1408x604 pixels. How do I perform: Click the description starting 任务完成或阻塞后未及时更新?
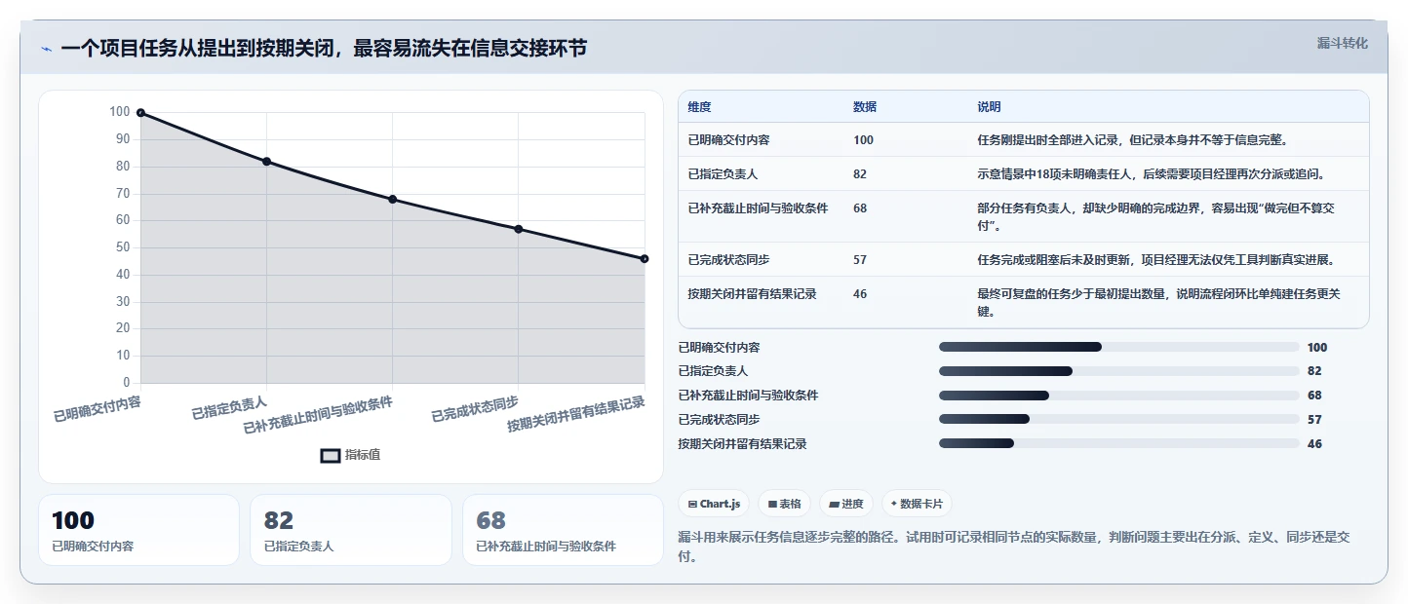pyautogui.click(x=1155, y=260)
